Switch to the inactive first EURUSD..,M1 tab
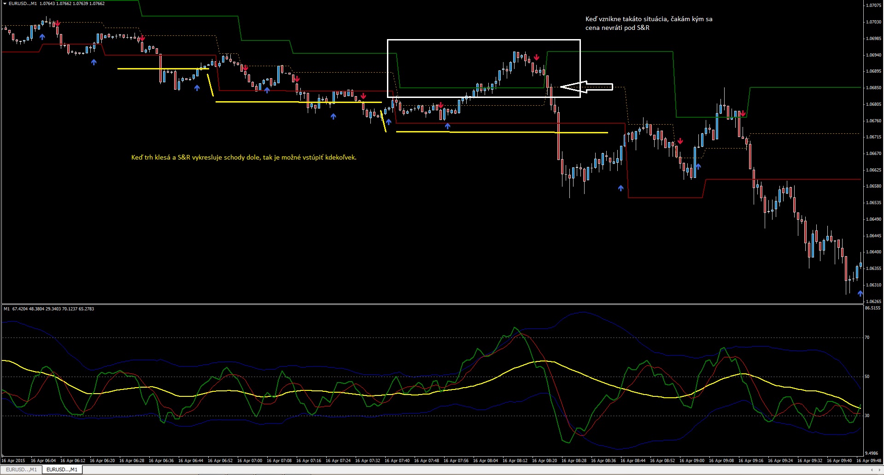 21,469
